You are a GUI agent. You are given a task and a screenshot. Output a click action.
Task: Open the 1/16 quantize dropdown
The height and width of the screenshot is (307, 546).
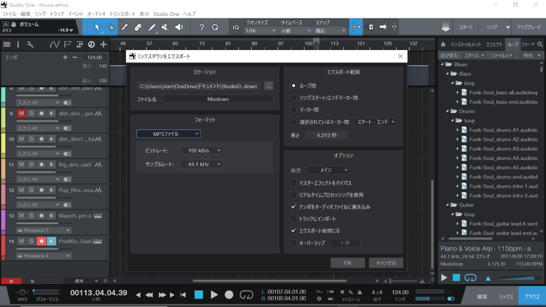(261, 30)
